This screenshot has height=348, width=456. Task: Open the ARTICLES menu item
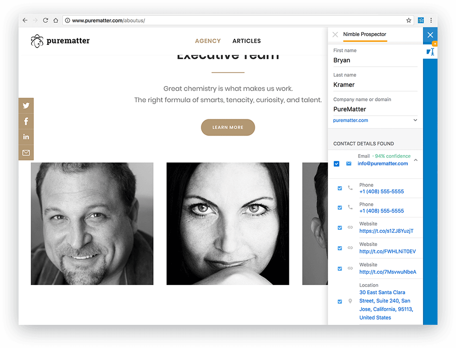246,41
